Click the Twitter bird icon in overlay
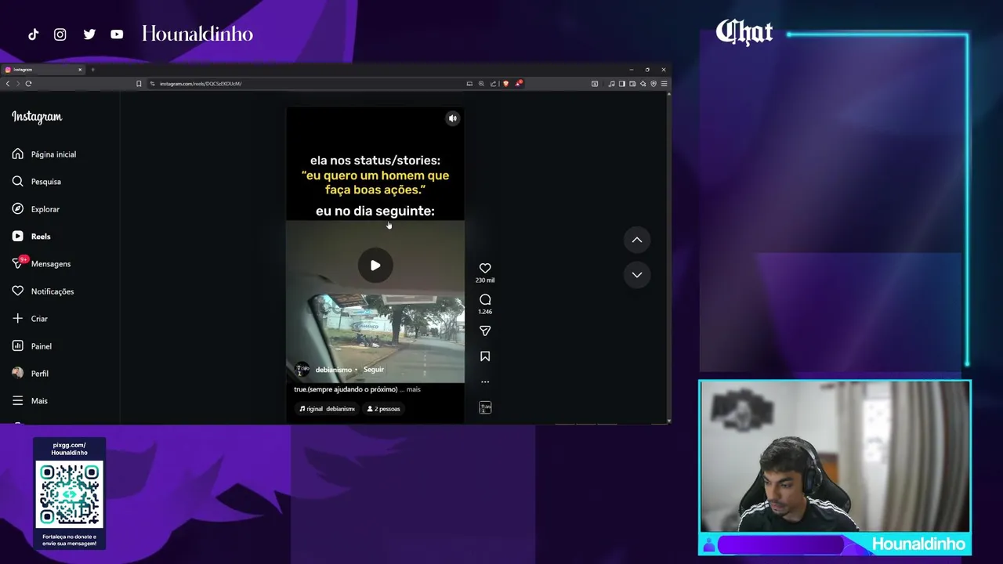1003x564 pixels. pos(89,34)
